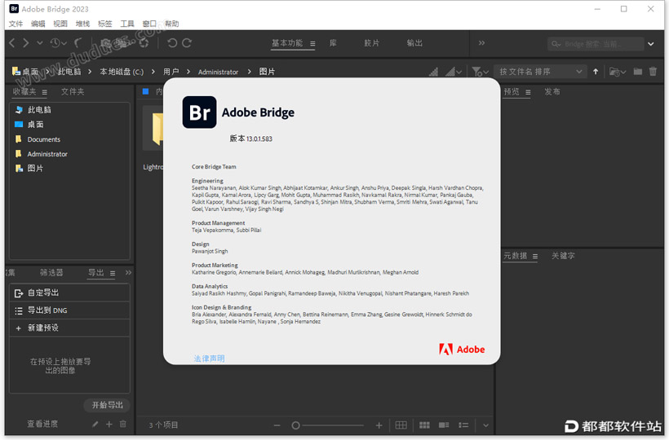Open the 收藏夹 panel menu icon
Screen dimensions: 669x440
(45, 92)
